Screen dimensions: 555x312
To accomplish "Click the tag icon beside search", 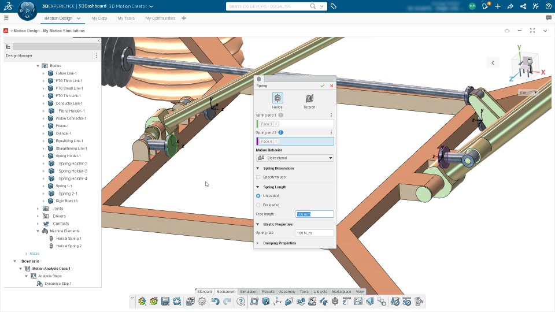I will tap(334, 6).
